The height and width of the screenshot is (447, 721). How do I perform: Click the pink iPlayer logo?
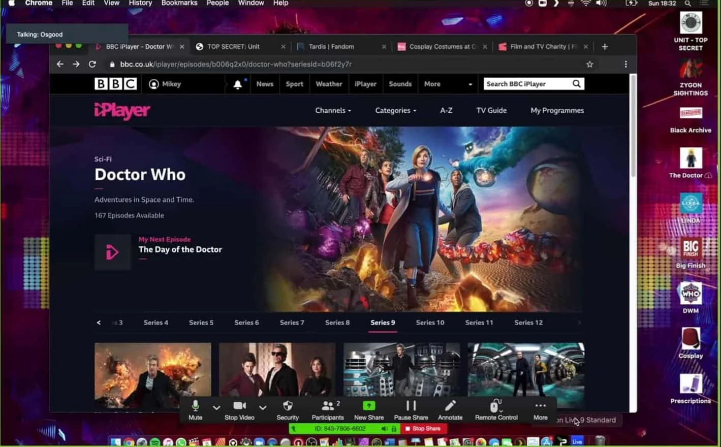(x=122, y=111)
